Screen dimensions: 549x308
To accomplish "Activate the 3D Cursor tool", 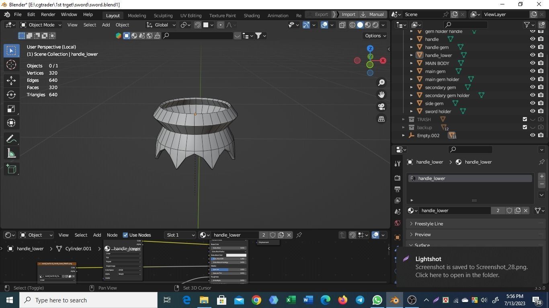I will [11, 65].
